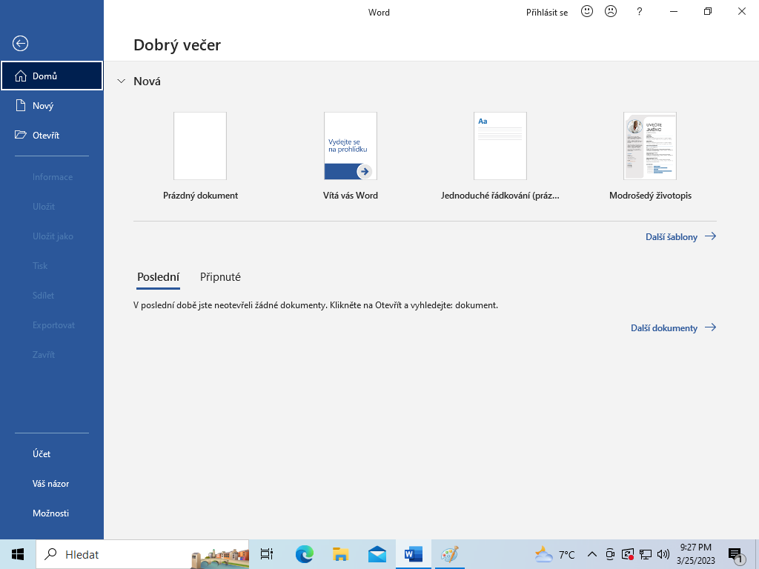
Task: Open Váš názor feedback page
Action: tap(52, 483)
